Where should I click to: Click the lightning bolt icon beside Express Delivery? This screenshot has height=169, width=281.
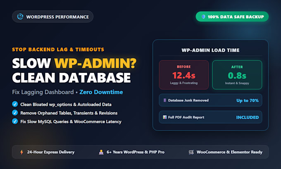[x=21, y=152]
